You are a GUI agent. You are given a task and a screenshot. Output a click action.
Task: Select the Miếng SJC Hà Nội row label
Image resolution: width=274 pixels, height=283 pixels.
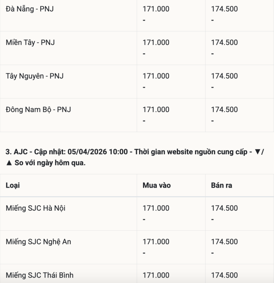pyautogui.click(x=36, y=208)
